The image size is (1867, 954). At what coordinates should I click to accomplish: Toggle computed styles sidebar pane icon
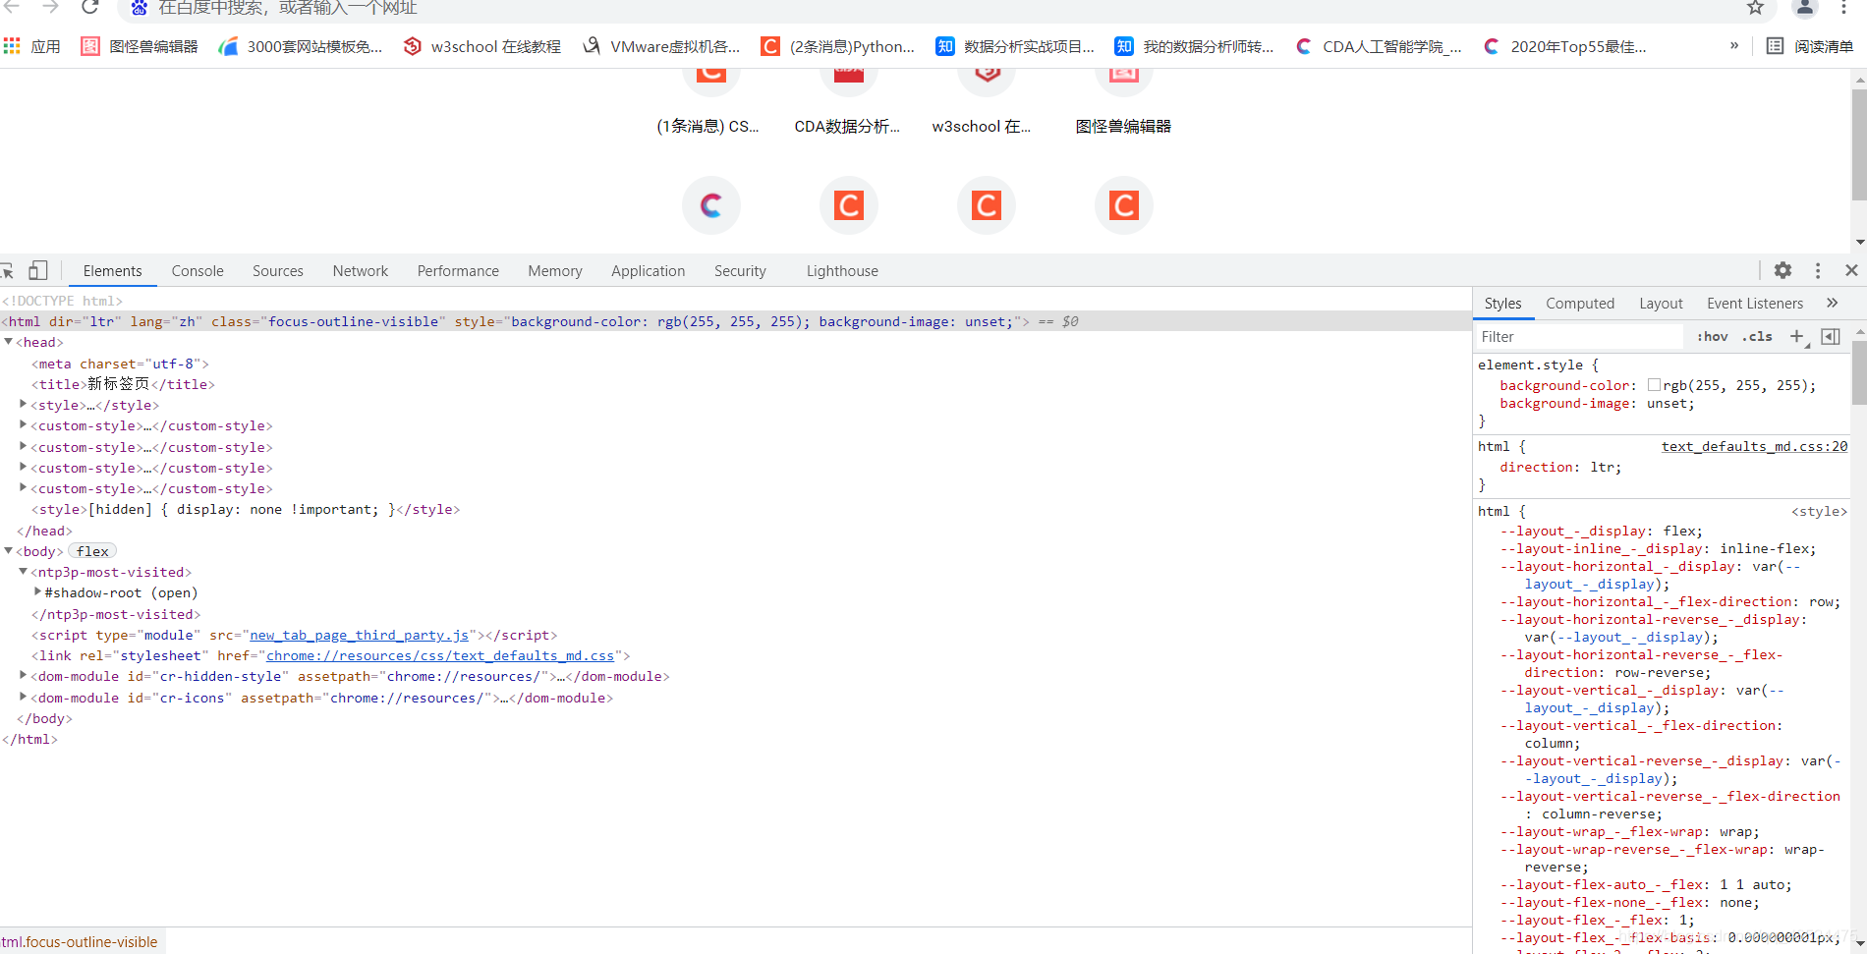tap(1831, 337)
